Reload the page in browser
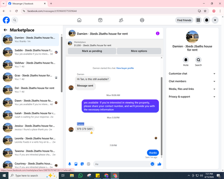224x179 pixels. click(x=17, y=11)
